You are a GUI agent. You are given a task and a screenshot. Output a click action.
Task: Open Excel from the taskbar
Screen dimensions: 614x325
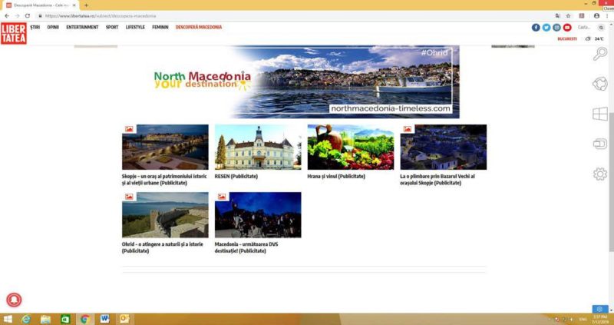pyautogui.click(x=65, y=319)
